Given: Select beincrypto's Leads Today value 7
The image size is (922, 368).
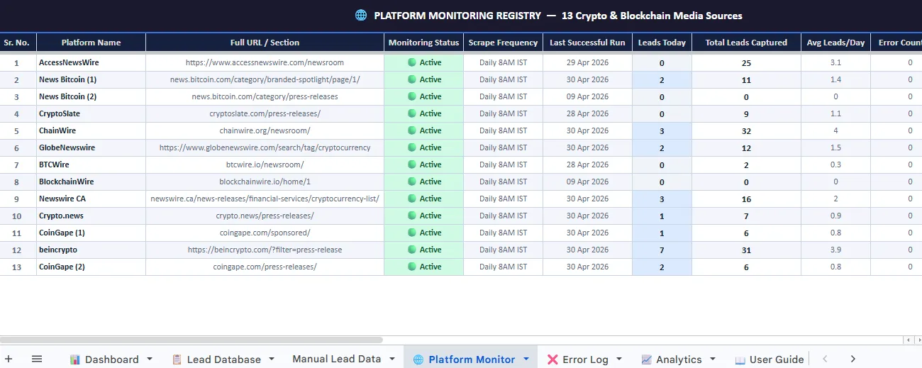Looking at the screenshot, I should coord(662,250).
